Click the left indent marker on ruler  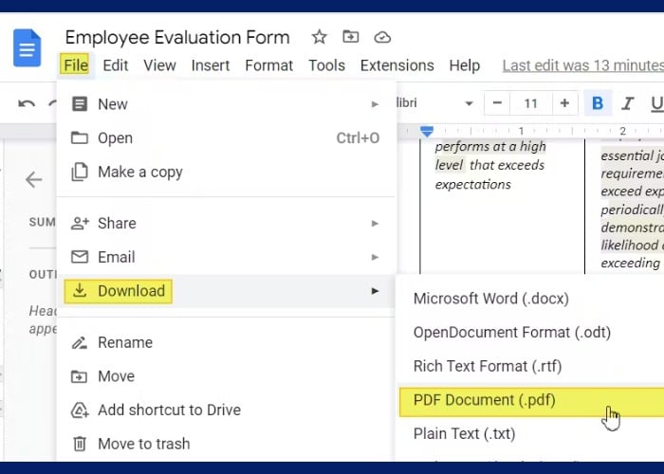[x=427, y=132]
